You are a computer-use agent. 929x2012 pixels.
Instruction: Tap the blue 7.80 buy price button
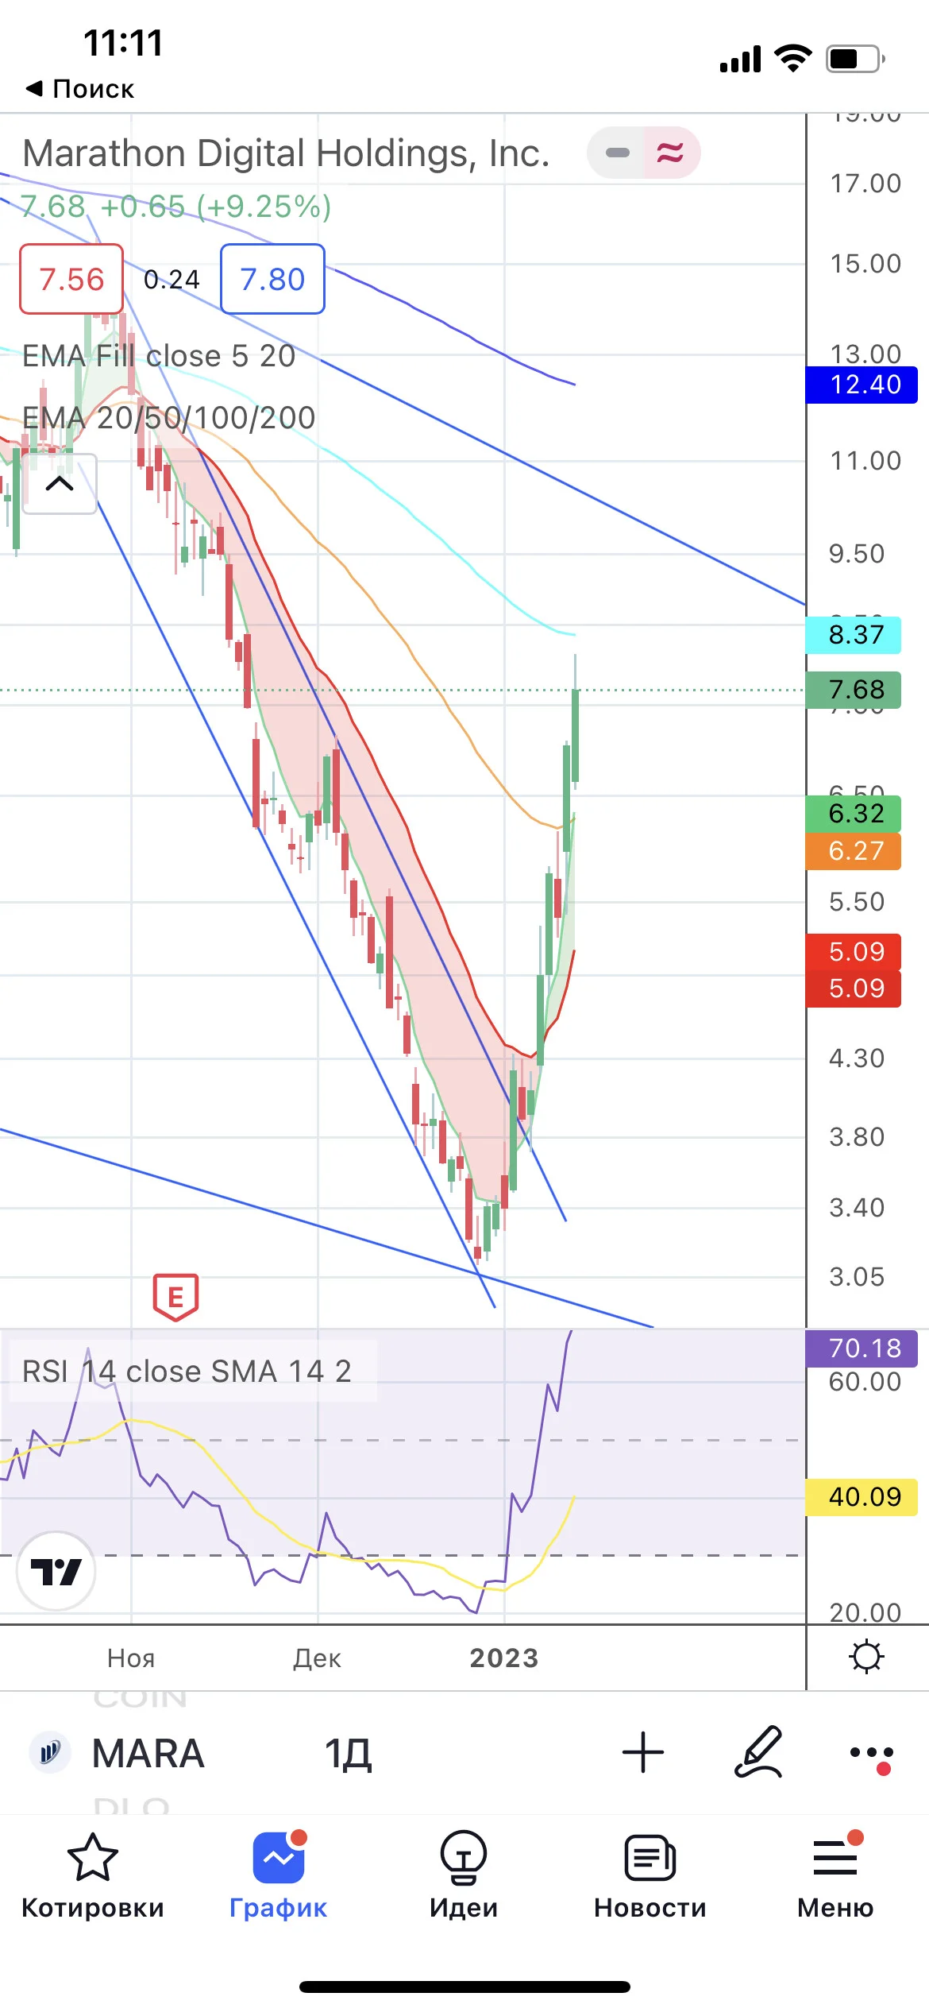point(272,279)
